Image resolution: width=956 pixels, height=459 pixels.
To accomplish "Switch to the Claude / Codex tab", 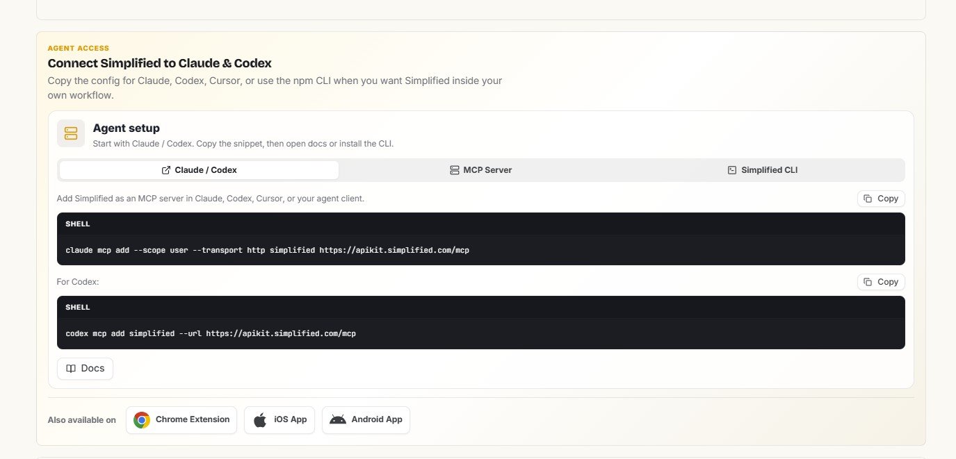I will [x=199, y=170].
